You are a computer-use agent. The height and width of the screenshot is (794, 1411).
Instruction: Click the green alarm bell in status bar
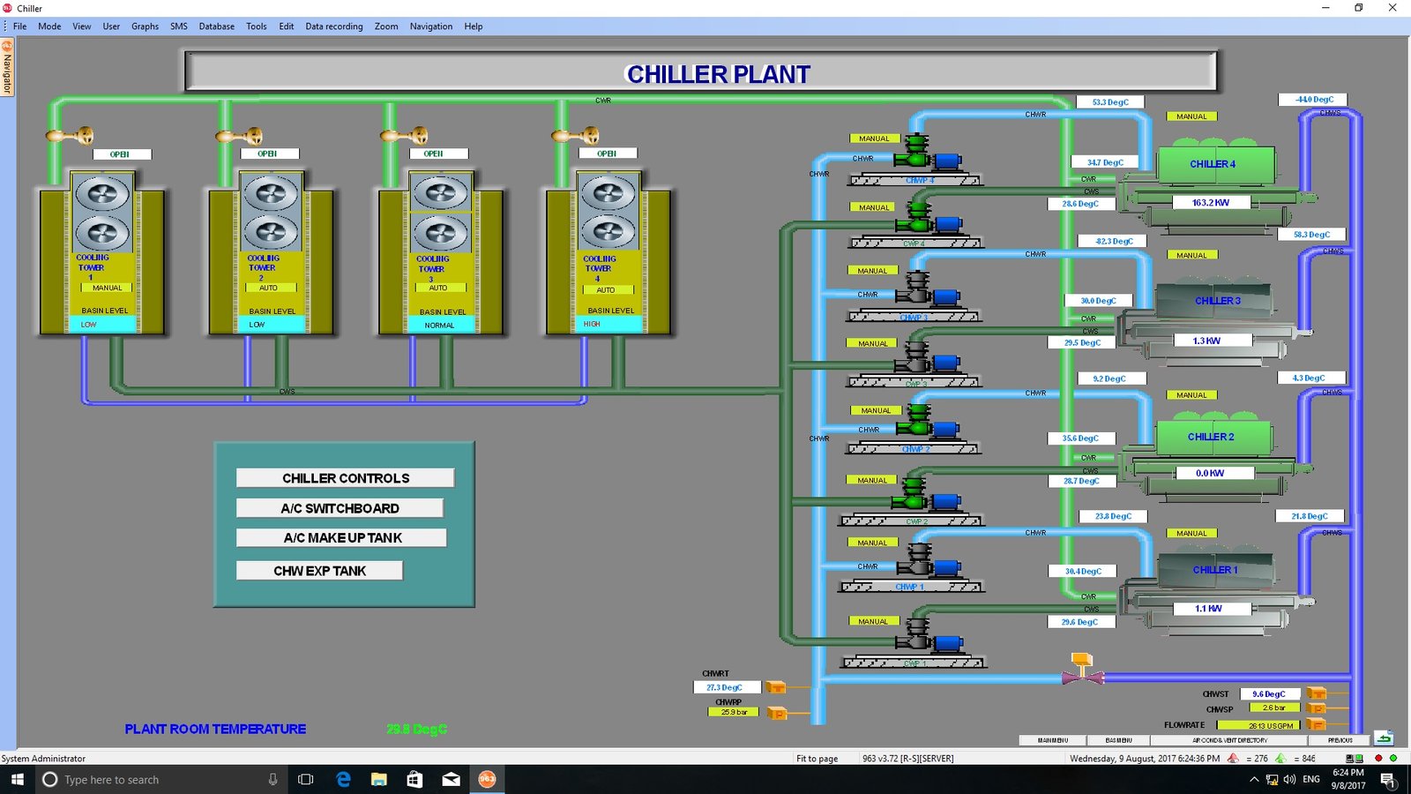(x=1280, y=758)
